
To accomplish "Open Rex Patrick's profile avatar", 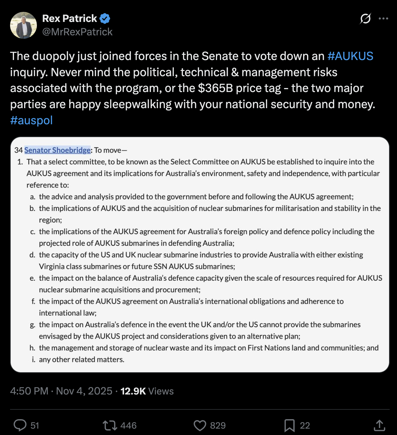I will click(x=23, y=25).
